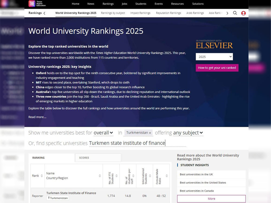Screen dimensions: 271x203
Task: Sort the table by the Rank column
Action: click(42, 176)
